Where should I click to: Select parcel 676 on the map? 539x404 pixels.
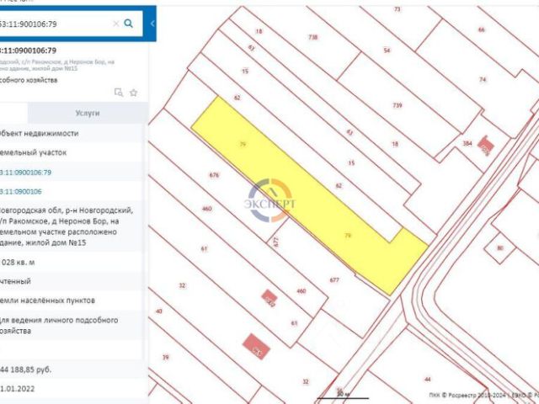[x=214, y=175]
